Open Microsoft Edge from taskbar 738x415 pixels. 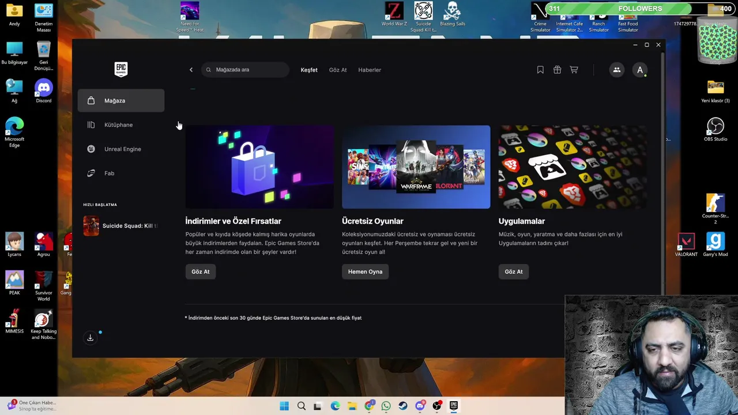(x=335, y=406)
